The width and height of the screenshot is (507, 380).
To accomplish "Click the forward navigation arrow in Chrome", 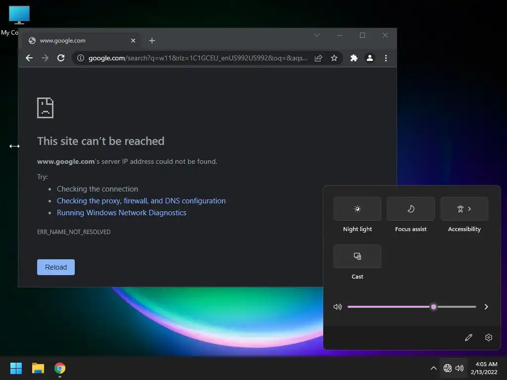I will point(45,58).
